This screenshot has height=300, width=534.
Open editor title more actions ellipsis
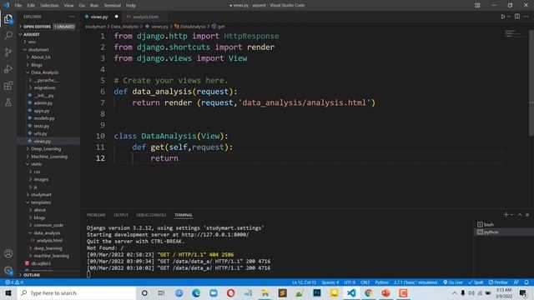(526, 17)
